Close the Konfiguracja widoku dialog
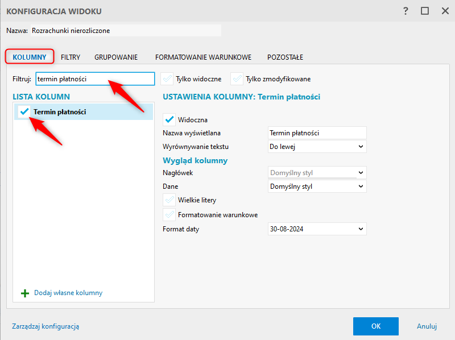Image resolution: width=455 pixels, height=340 pixels. [442, 11]
